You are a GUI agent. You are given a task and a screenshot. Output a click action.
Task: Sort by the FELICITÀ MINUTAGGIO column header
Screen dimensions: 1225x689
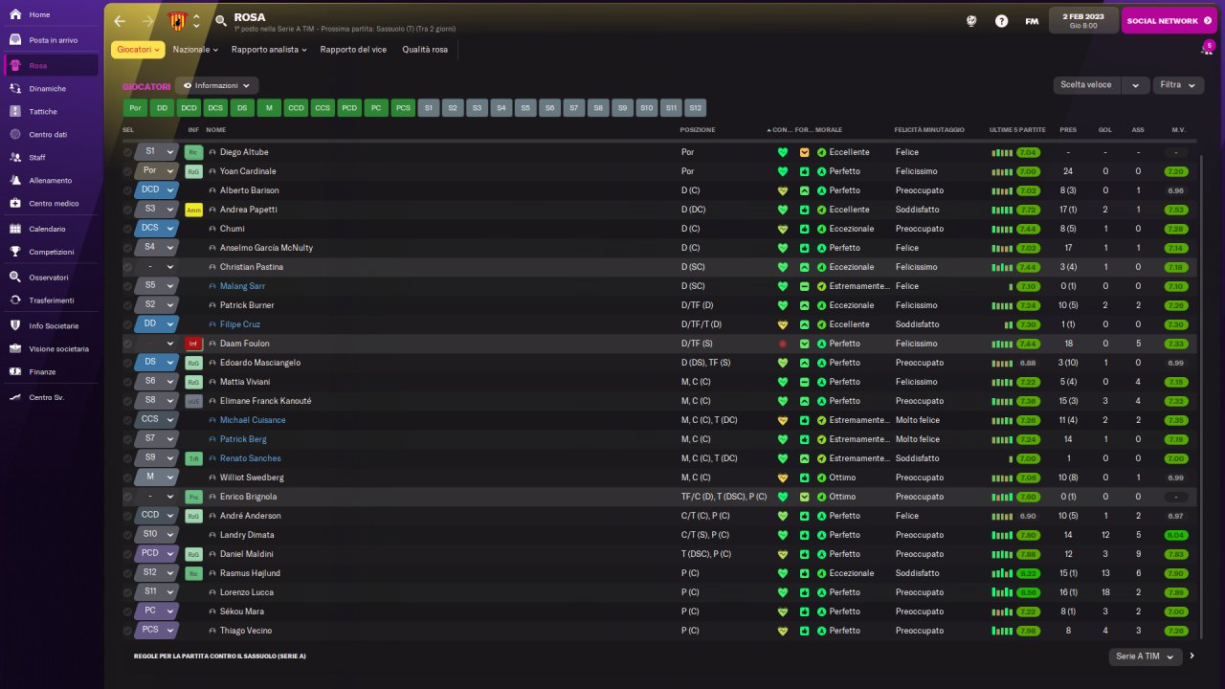929,130
